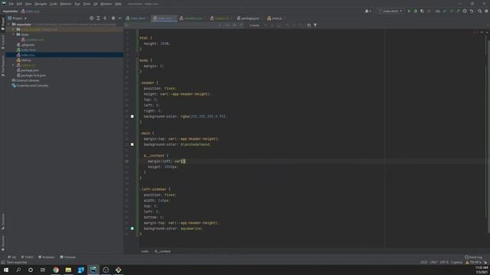Screen dimensions: 490x275
Task: Click the Git commit checkmark icon
Action: pos(451,11)
